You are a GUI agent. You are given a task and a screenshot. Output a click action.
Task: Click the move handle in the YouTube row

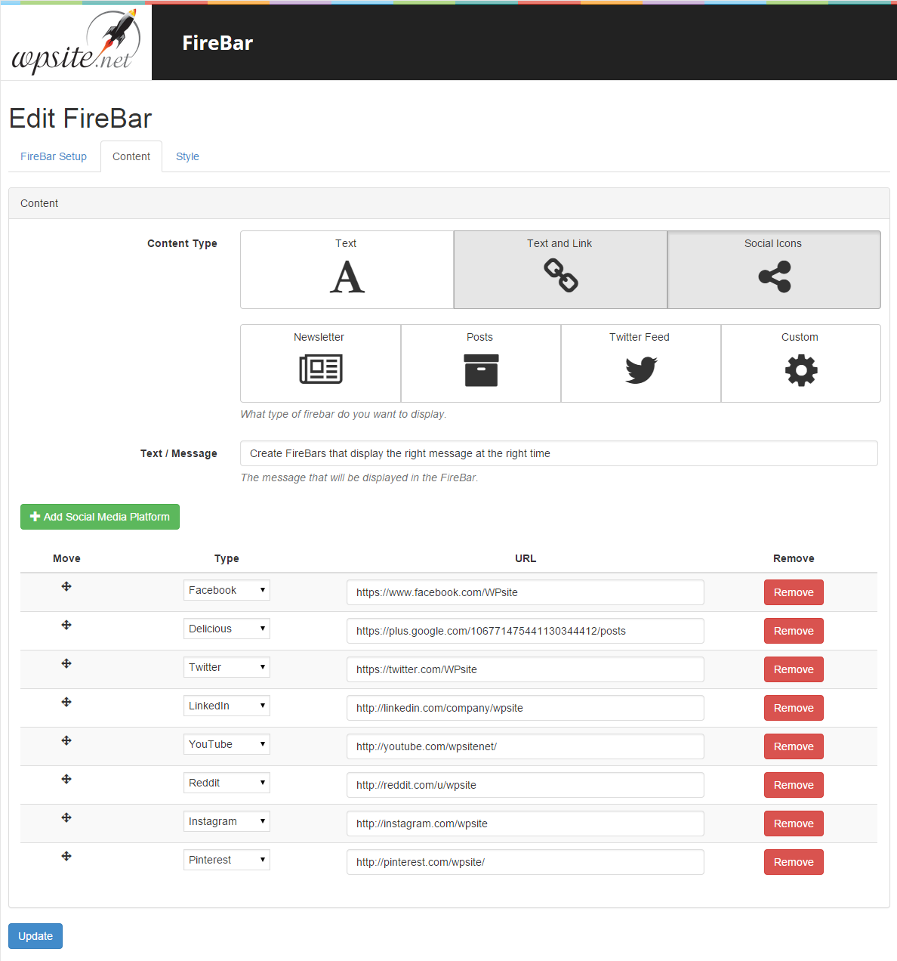66,740
